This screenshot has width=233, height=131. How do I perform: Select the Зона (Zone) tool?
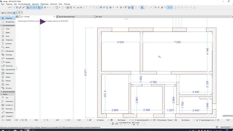tap(8, 84)
